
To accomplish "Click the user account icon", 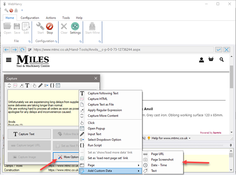I will tap(201, 60).
